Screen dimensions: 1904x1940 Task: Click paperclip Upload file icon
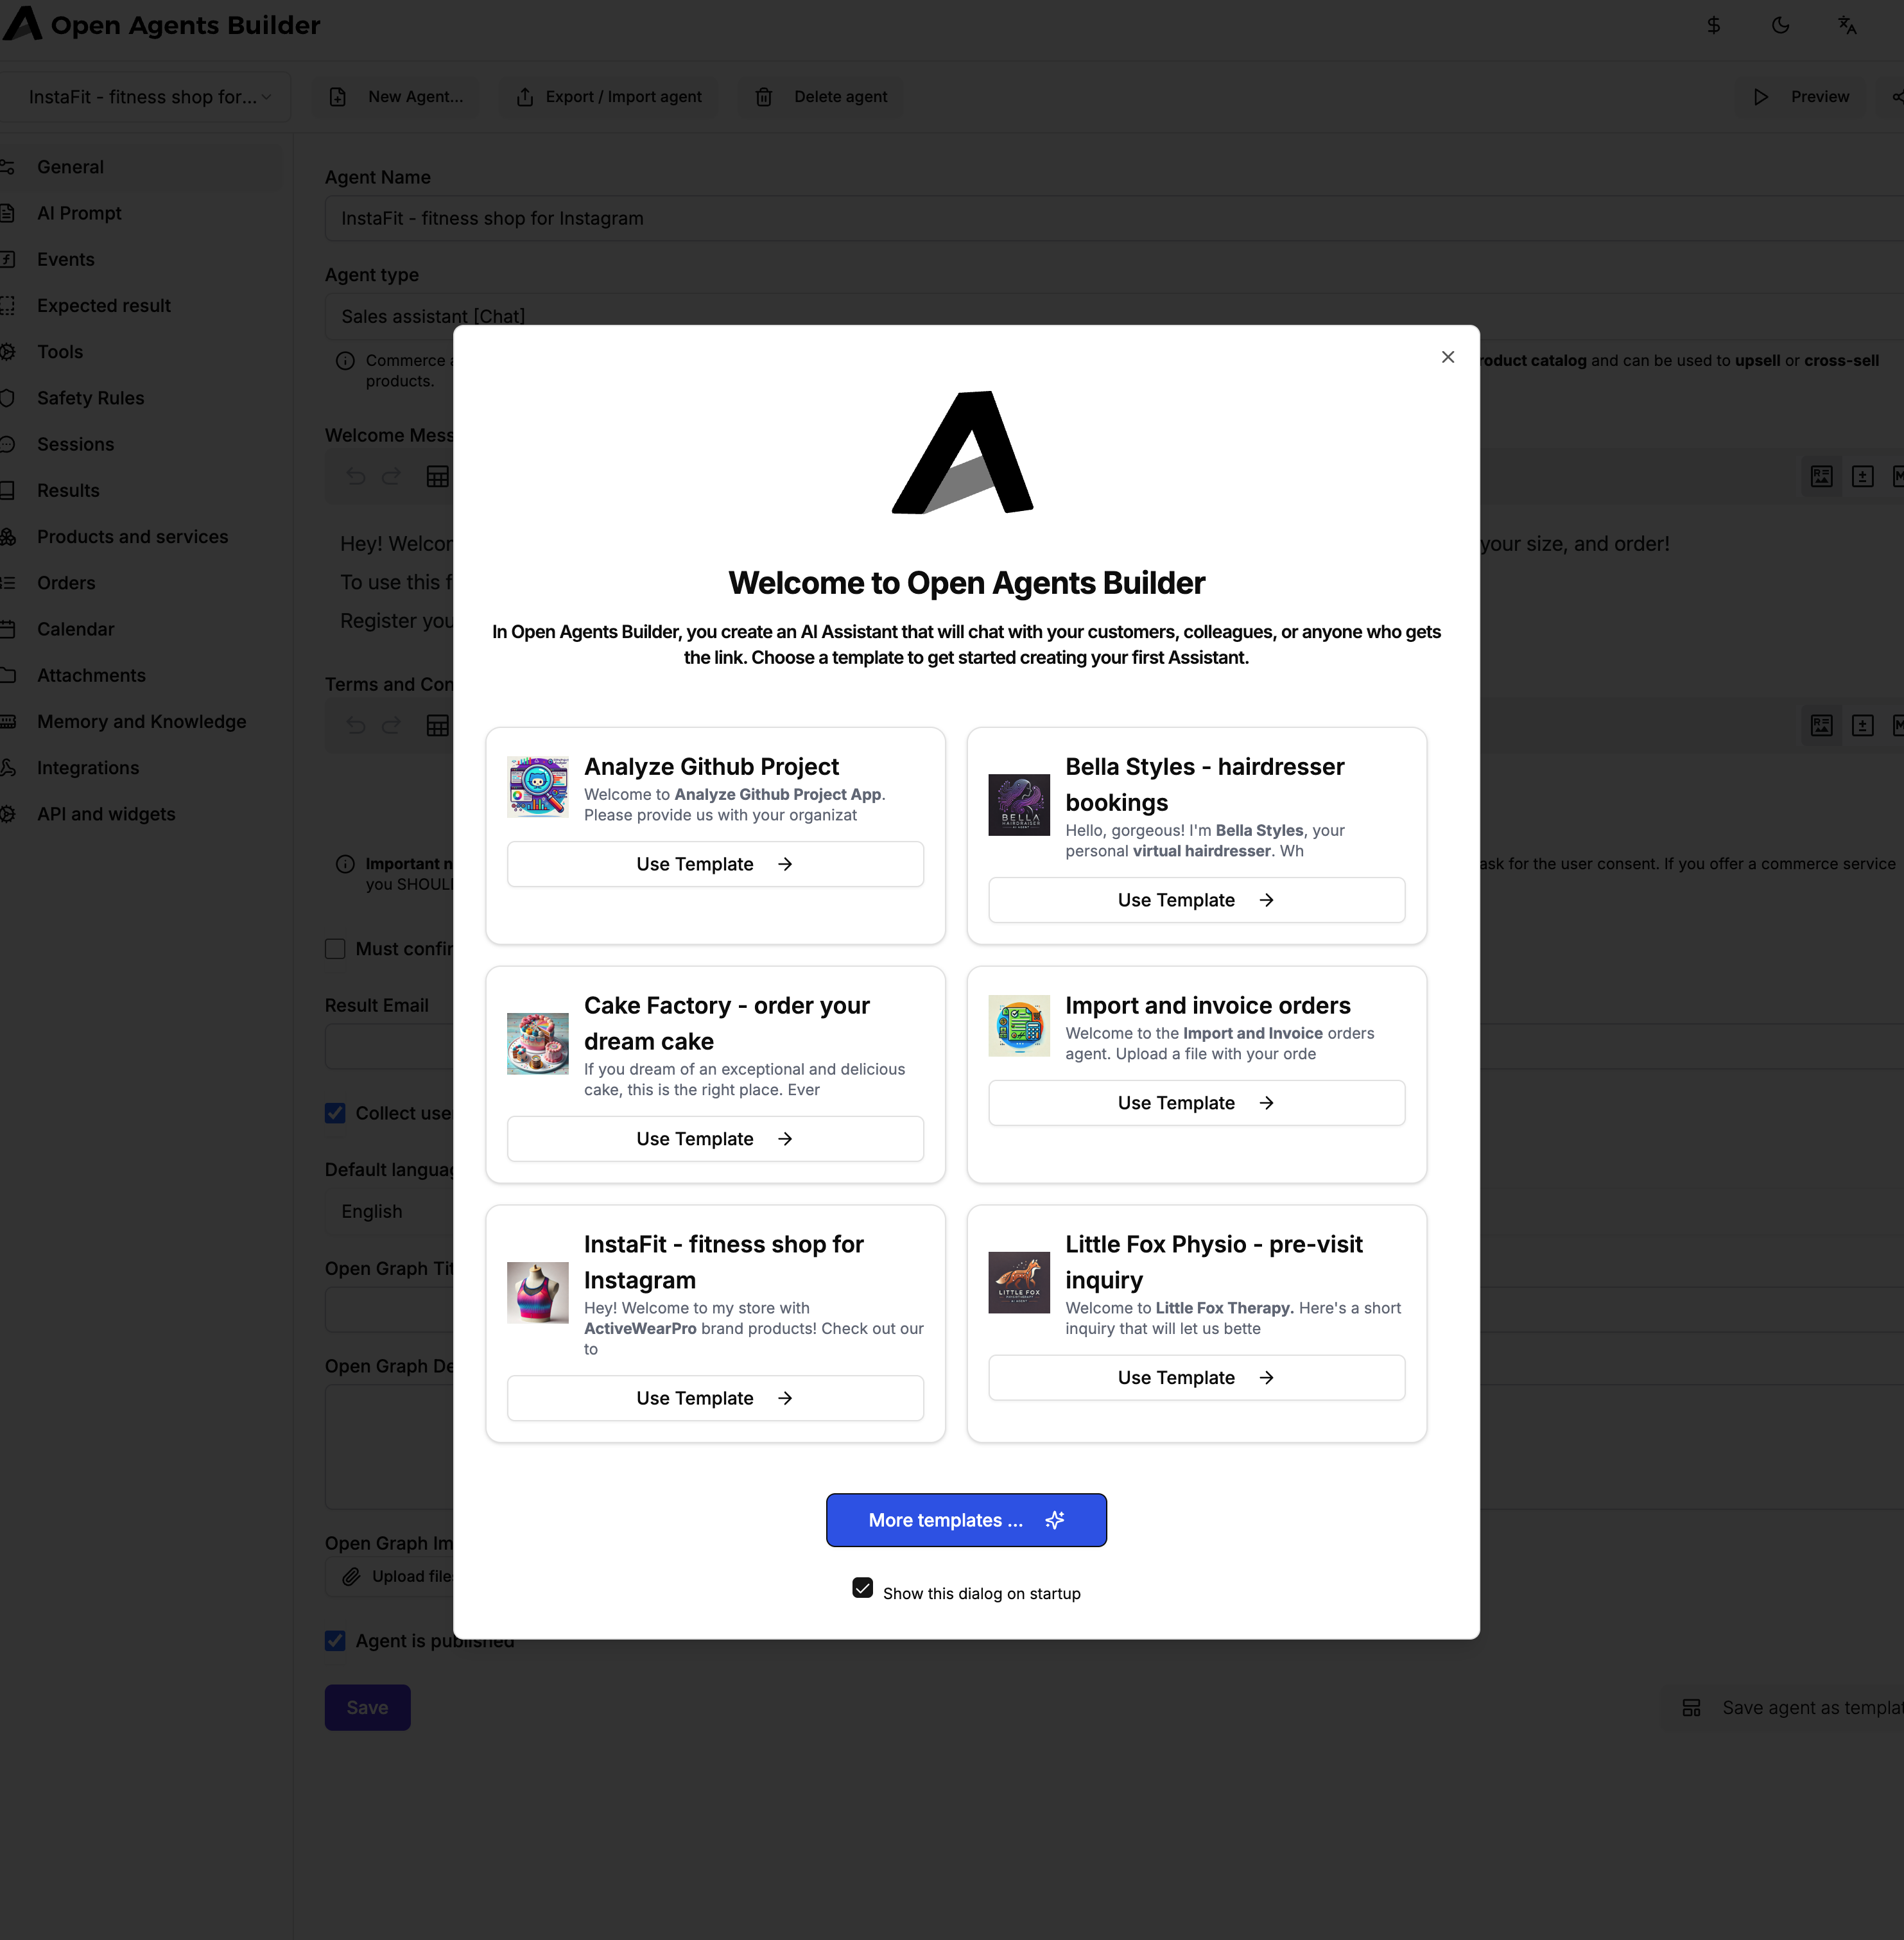351,1577
